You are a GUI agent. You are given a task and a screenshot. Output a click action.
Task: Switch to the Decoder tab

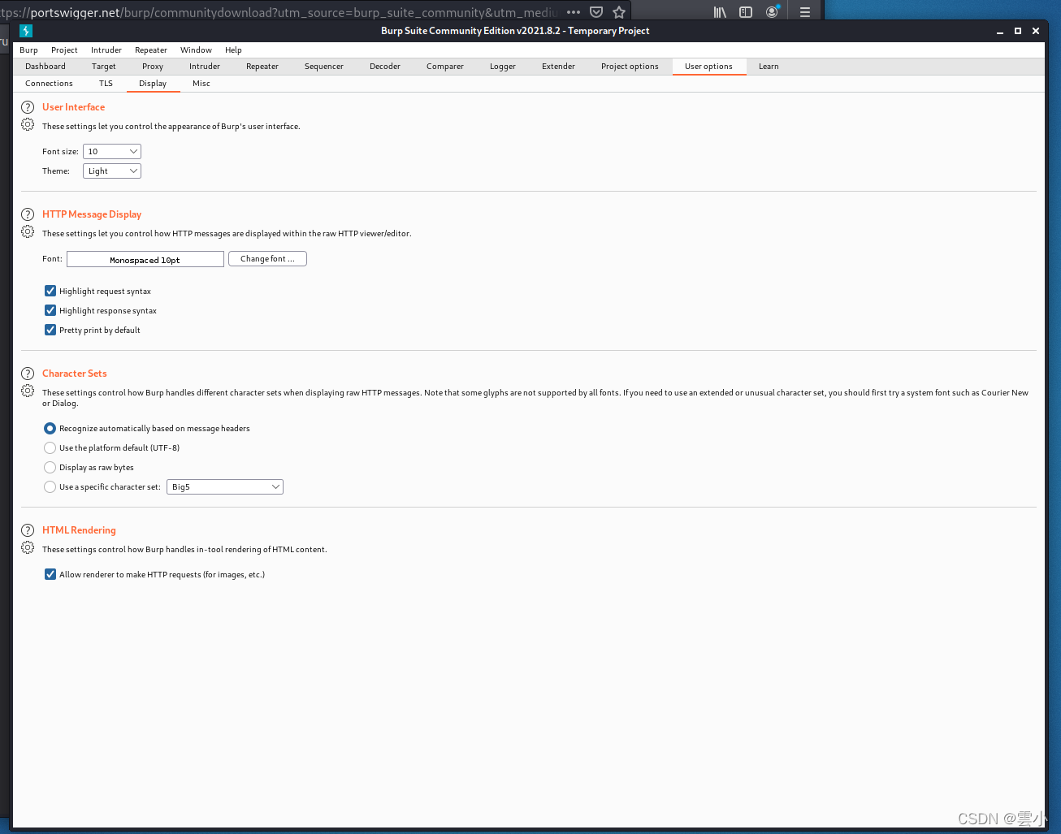(x=385, y=67)
